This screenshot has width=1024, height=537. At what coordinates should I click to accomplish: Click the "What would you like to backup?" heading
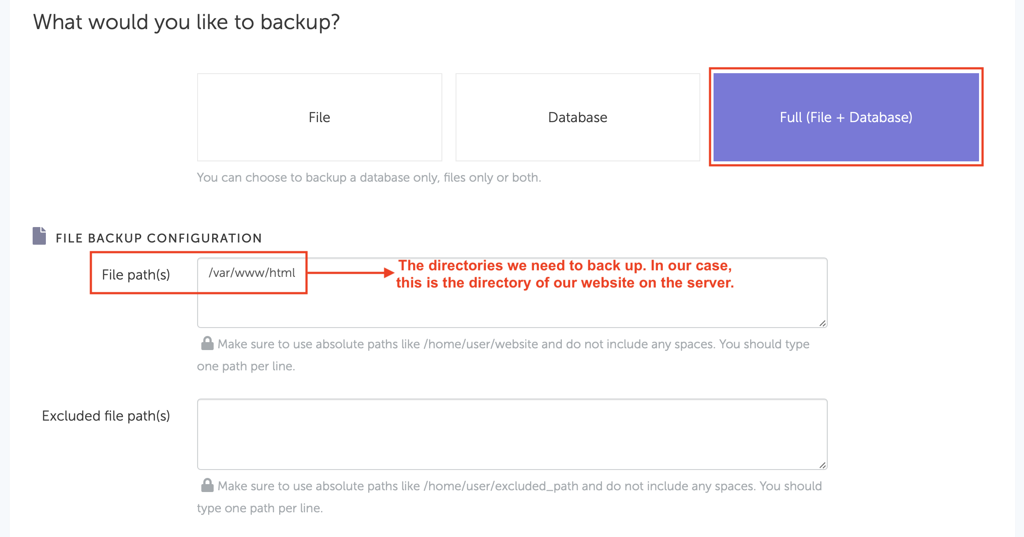(x=187, y=22)
